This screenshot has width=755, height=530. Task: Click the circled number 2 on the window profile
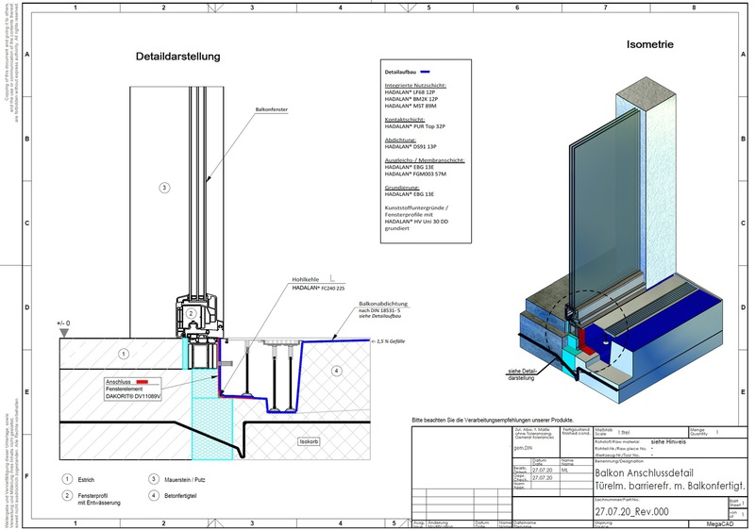[191, 313]
